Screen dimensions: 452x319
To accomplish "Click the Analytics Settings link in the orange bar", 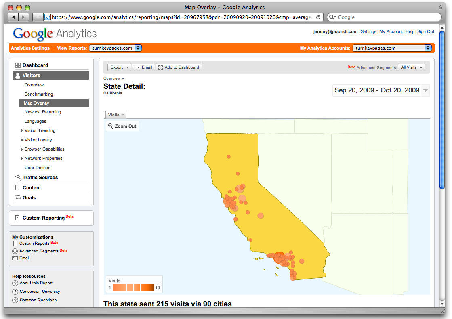I will (x=30, y=48).
